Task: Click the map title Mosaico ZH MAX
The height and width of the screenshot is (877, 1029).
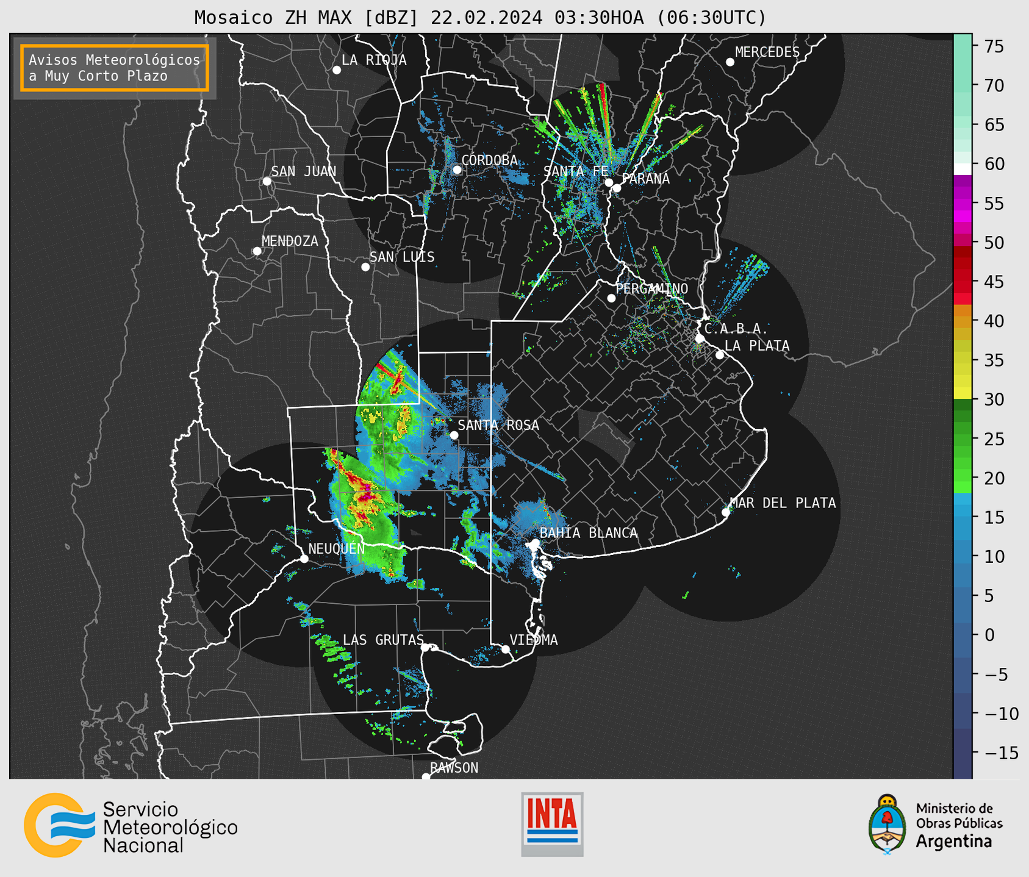Action: tap(479, 17)
